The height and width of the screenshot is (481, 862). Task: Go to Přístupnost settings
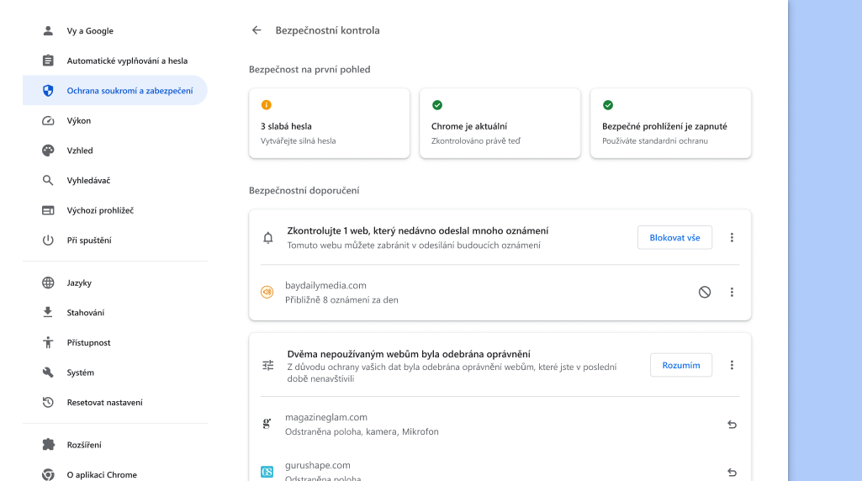pos(115,342)
